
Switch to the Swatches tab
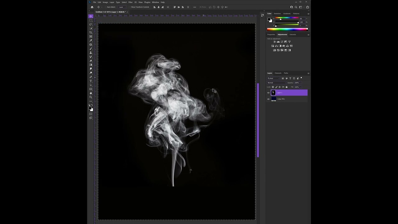click(277, 14)
